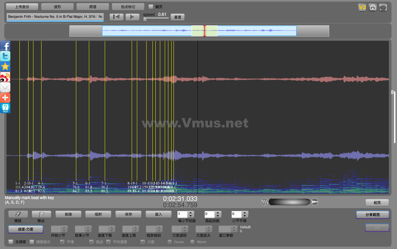Enable the 跟随音乐 follow-music checkbox

point(32,242)
